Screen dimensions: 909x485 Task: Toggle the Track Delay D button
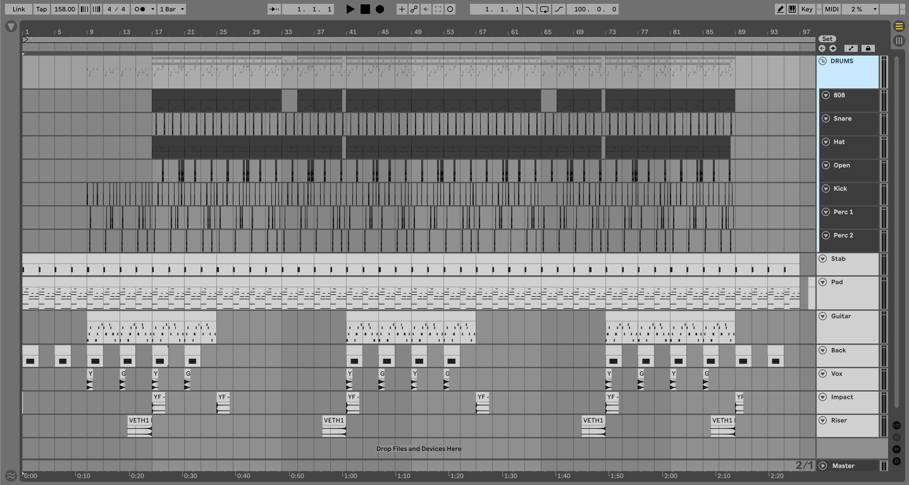tap(897, 461)
